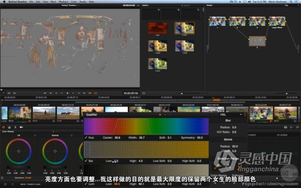The width and height of the screenshot is (301, 188).
Task: Open the Help menu
Action: 91,1
